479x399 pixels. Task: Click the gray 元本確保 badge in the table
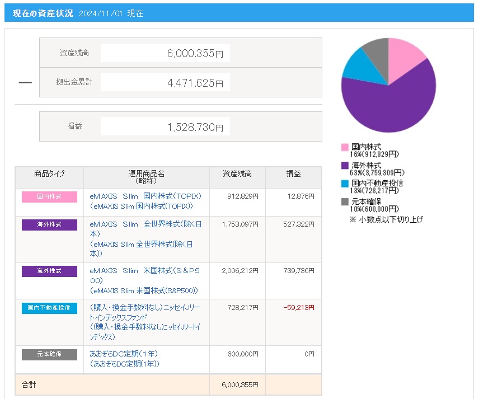(x=49, y=355)
